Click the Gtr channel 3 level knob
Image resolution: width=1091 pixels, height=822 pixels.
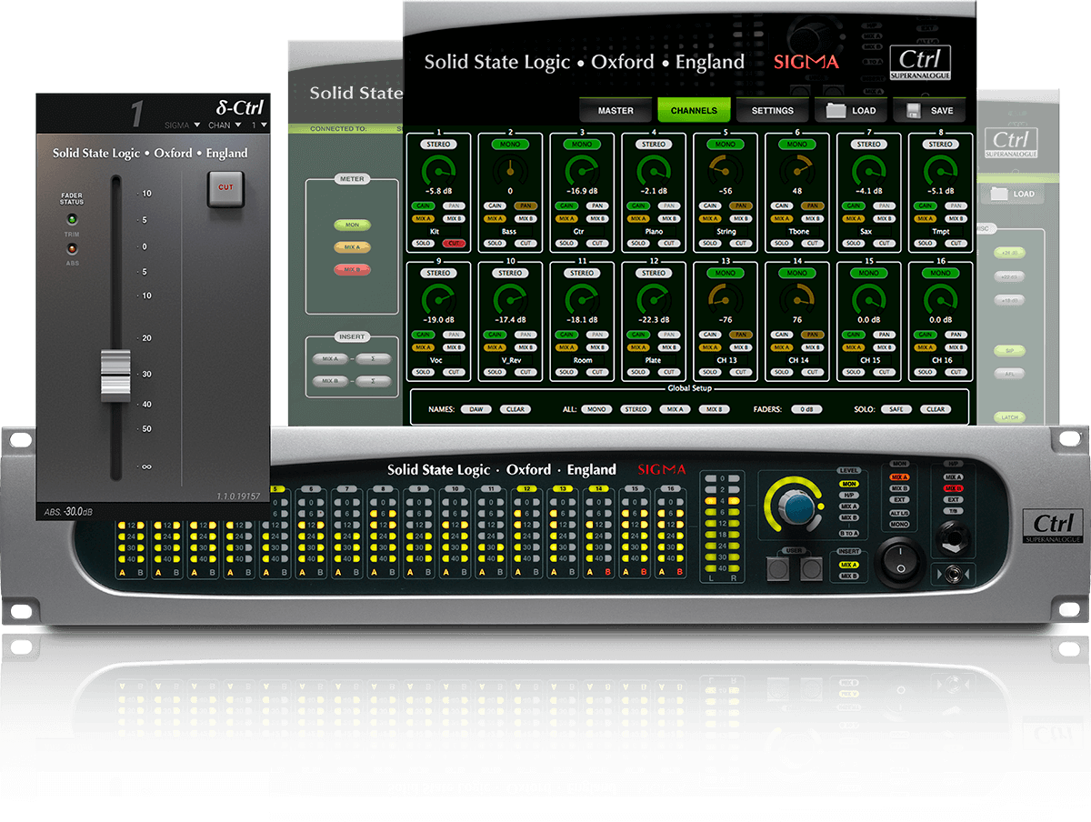[582, 170]
